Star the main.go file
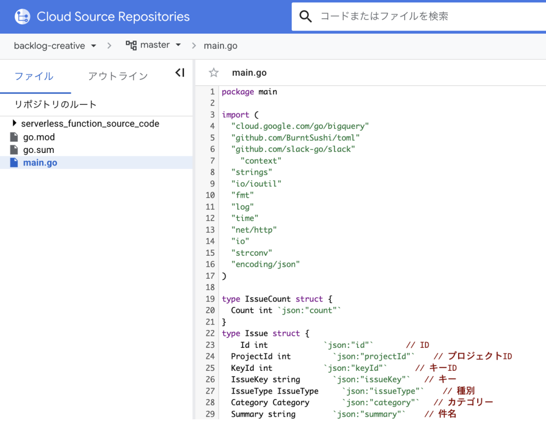The width and height of the screenshot is (546, 422). tap(214, 73)
